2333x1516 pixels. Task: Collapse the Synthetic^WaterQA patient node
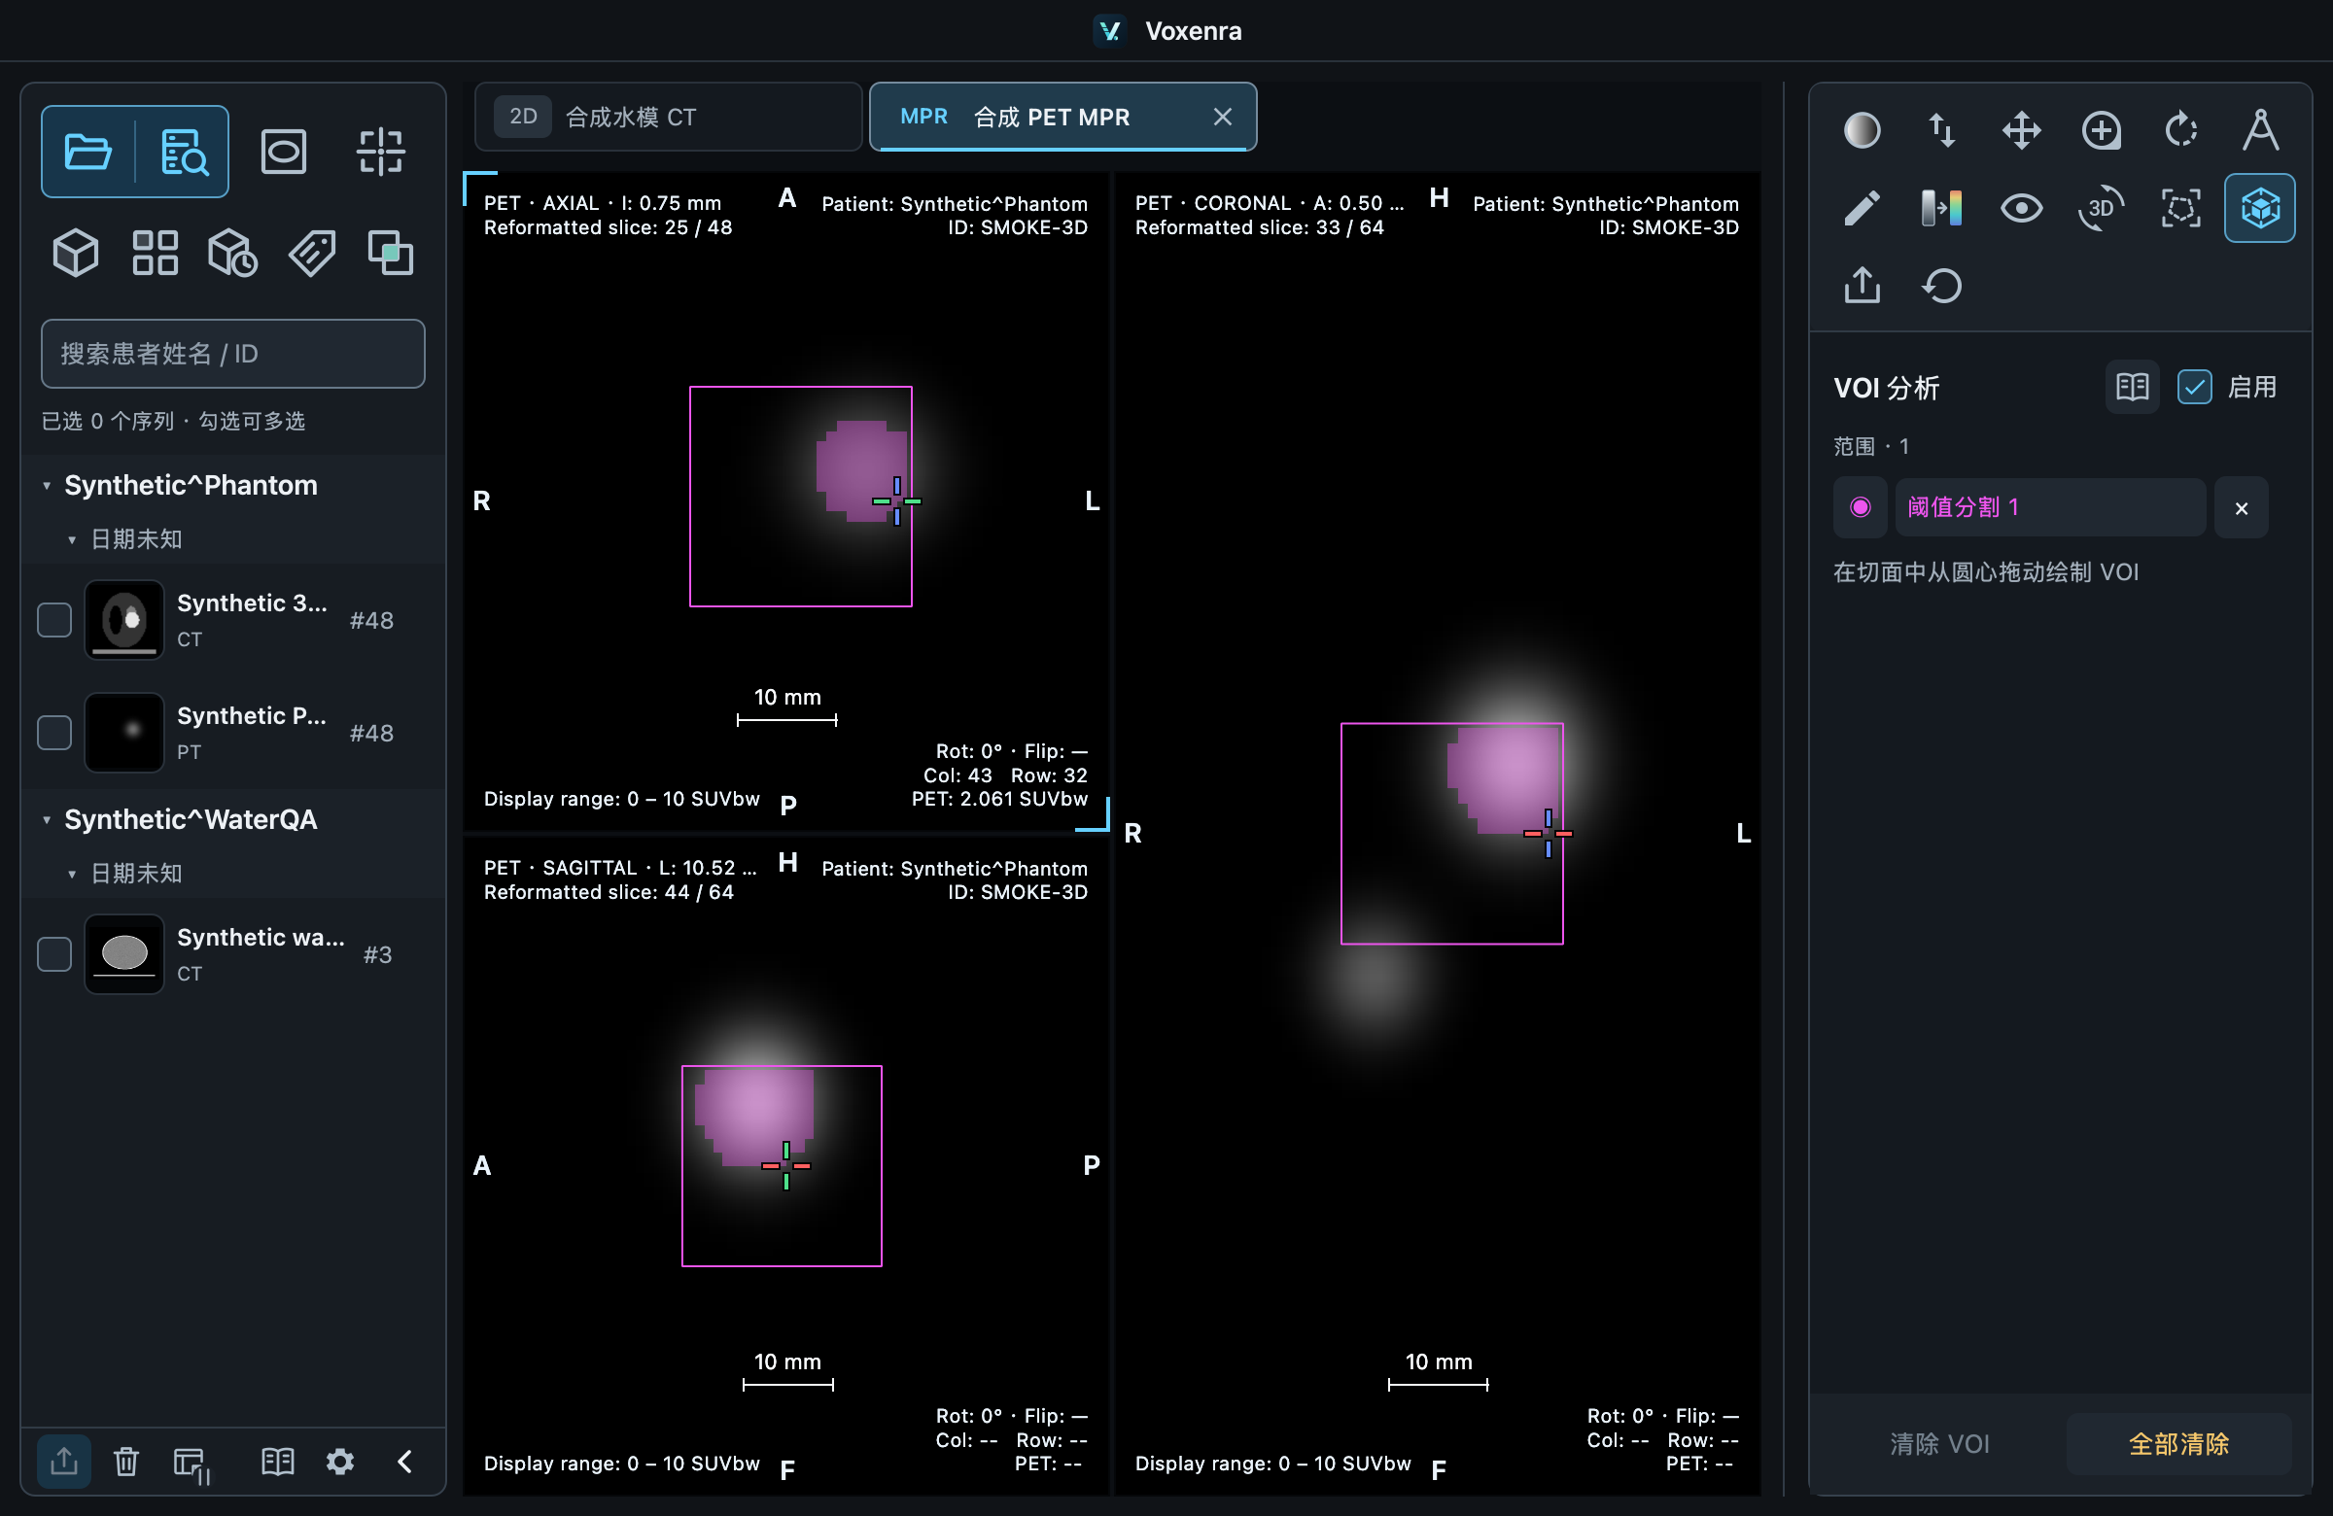coord(46,820)
